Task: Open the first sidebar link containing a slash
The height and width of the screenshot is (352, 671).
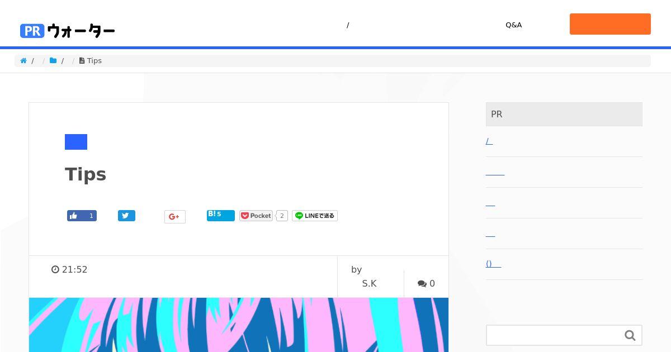Action: tap(489, 141)
